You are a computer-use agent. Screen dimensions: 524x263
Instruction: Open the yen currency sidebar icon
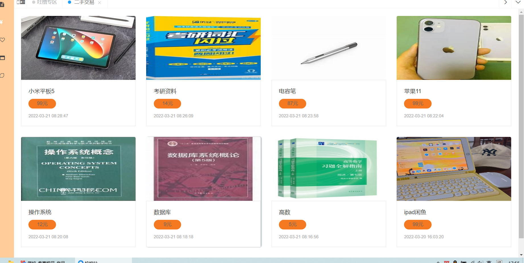coord(1,22)
